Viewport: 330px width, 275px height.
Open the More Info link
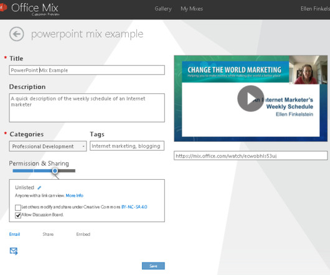[75, 195]
